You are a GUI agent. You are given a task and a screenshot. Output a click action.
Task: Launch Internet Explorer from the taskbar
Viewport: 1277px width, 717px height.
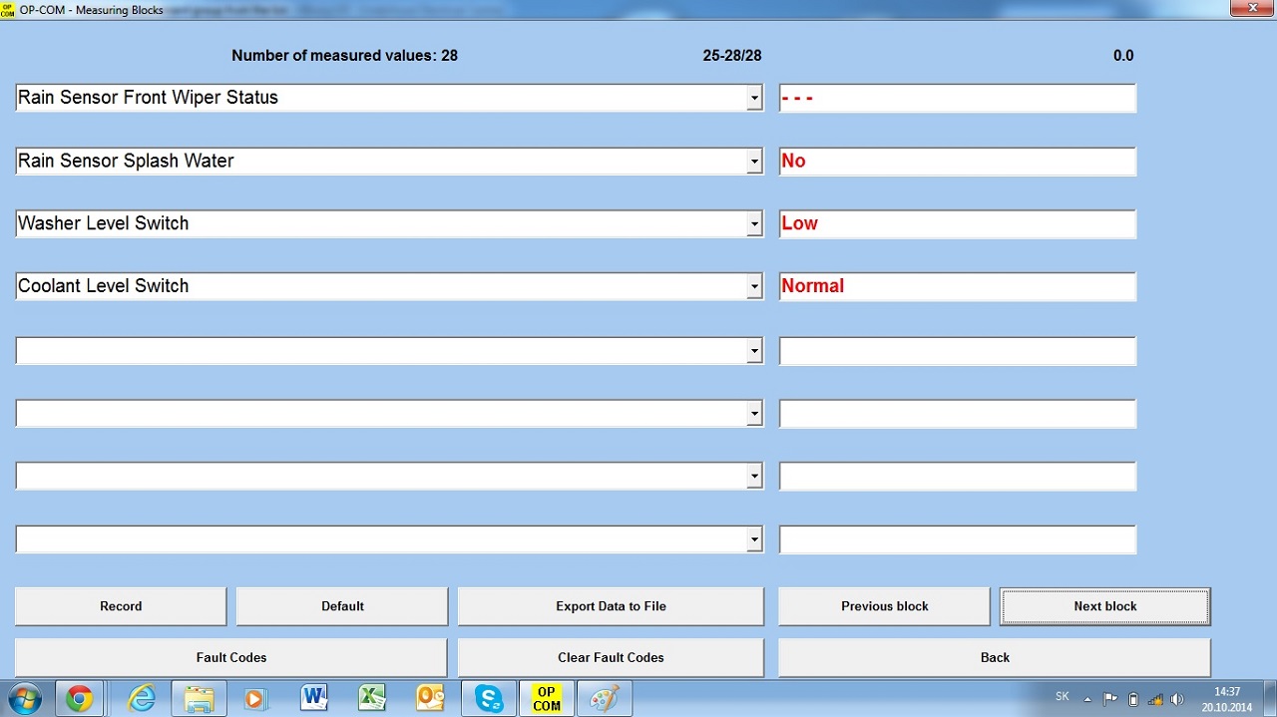(142, 699)
